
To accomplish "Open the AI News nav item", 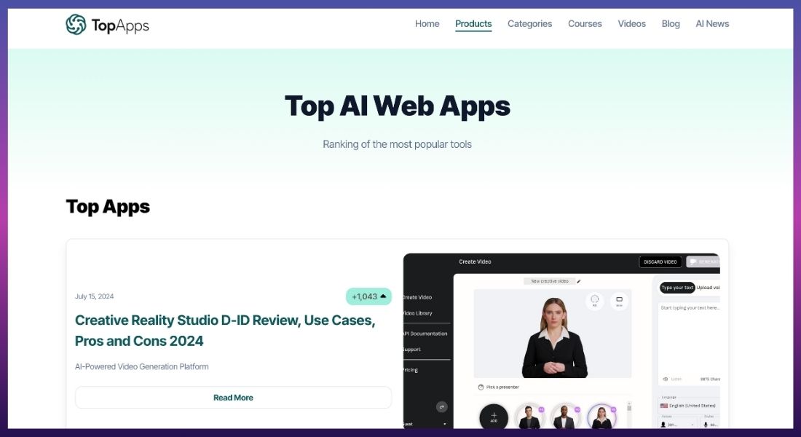I will [712, 23].
